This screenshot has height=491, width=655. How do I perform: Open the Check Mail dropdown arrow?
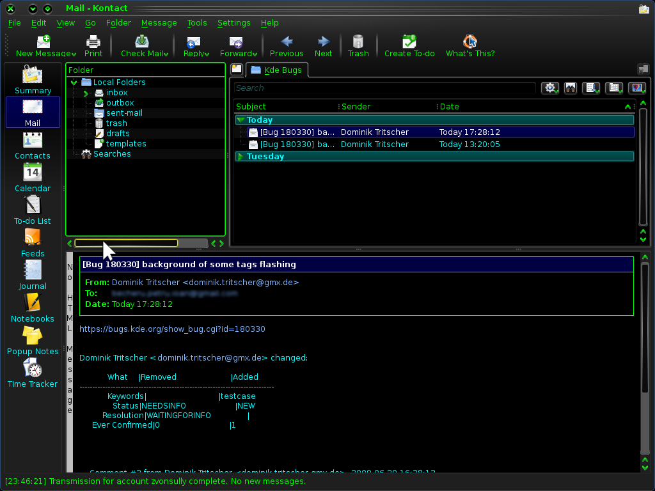[x=166, y=54]
